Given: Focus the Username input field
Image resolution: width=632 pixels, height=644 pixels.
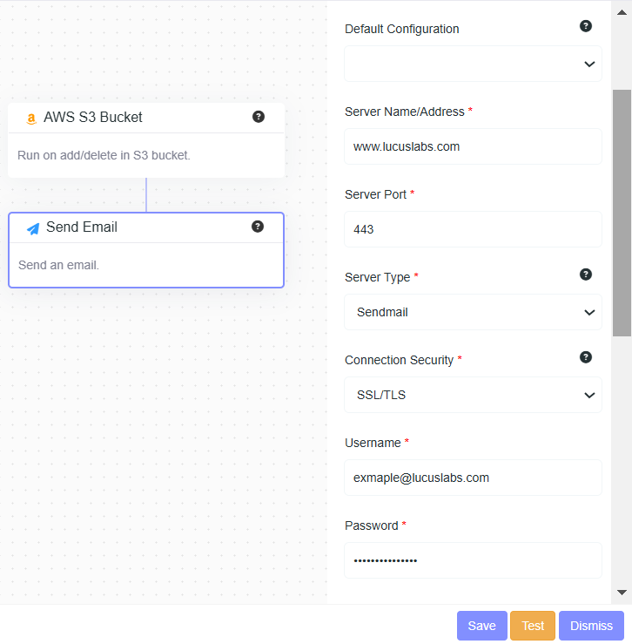Looking at the screenshot, I should click(x=473, y=478).
